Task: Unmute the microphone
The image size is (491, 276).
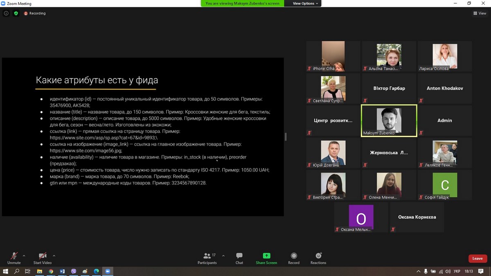Action: (14, 258)
